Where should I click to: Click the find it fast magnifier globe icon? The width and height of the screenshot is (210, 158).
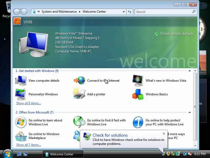[79, 122]
